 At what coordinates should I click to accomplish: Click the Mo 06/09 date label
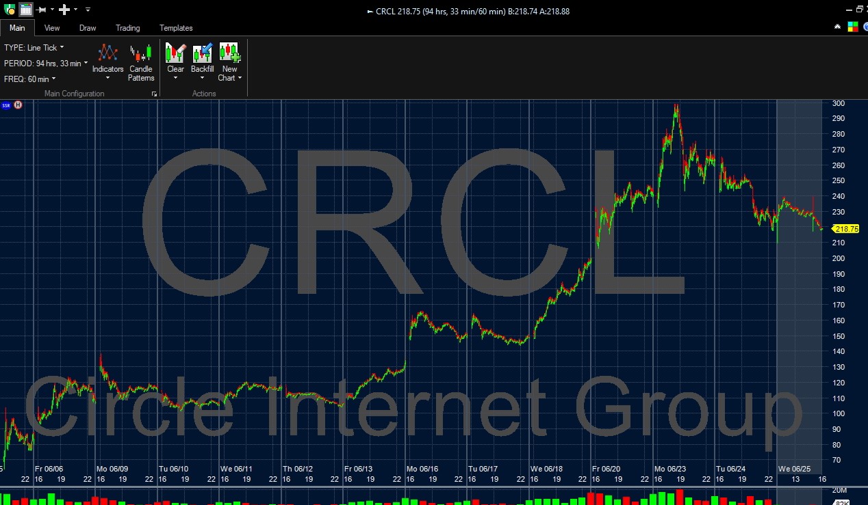[112, 469]
